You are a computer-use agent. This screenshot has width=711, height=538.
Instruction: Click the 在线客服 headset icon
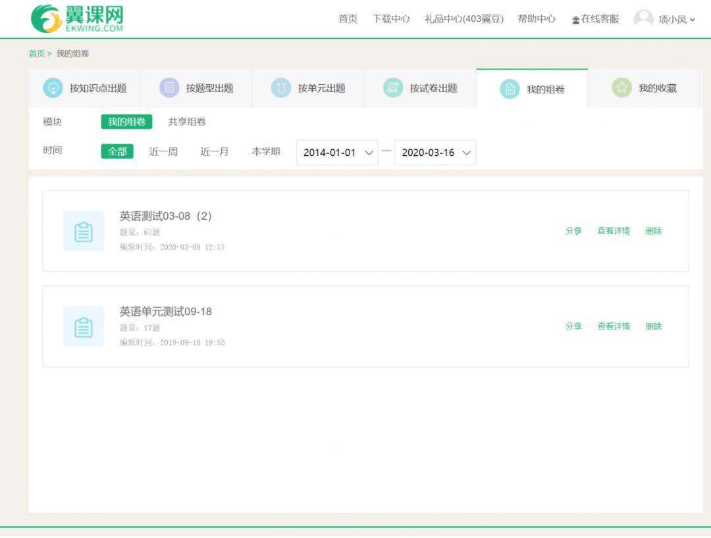click(x=575, y=20)
